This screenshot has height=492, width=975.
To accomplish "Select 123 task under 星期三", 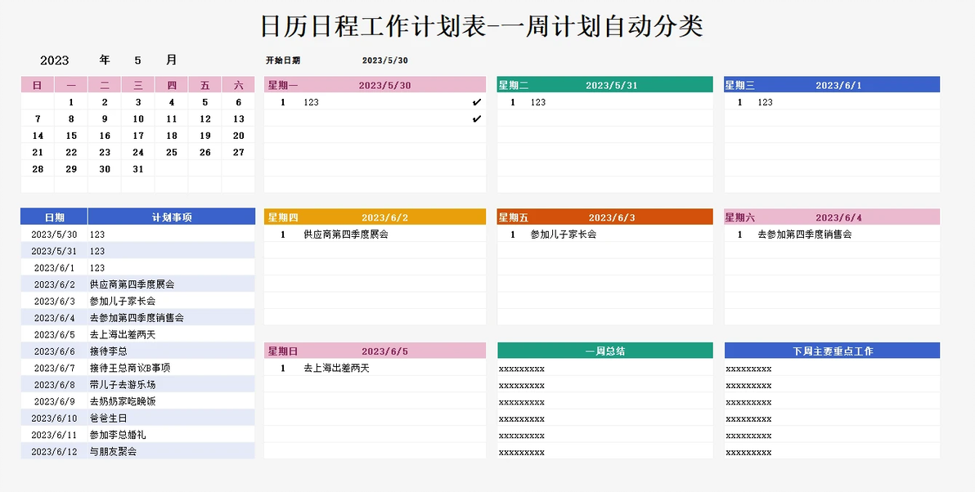I will pyautogui.click(x=765, y=102).
